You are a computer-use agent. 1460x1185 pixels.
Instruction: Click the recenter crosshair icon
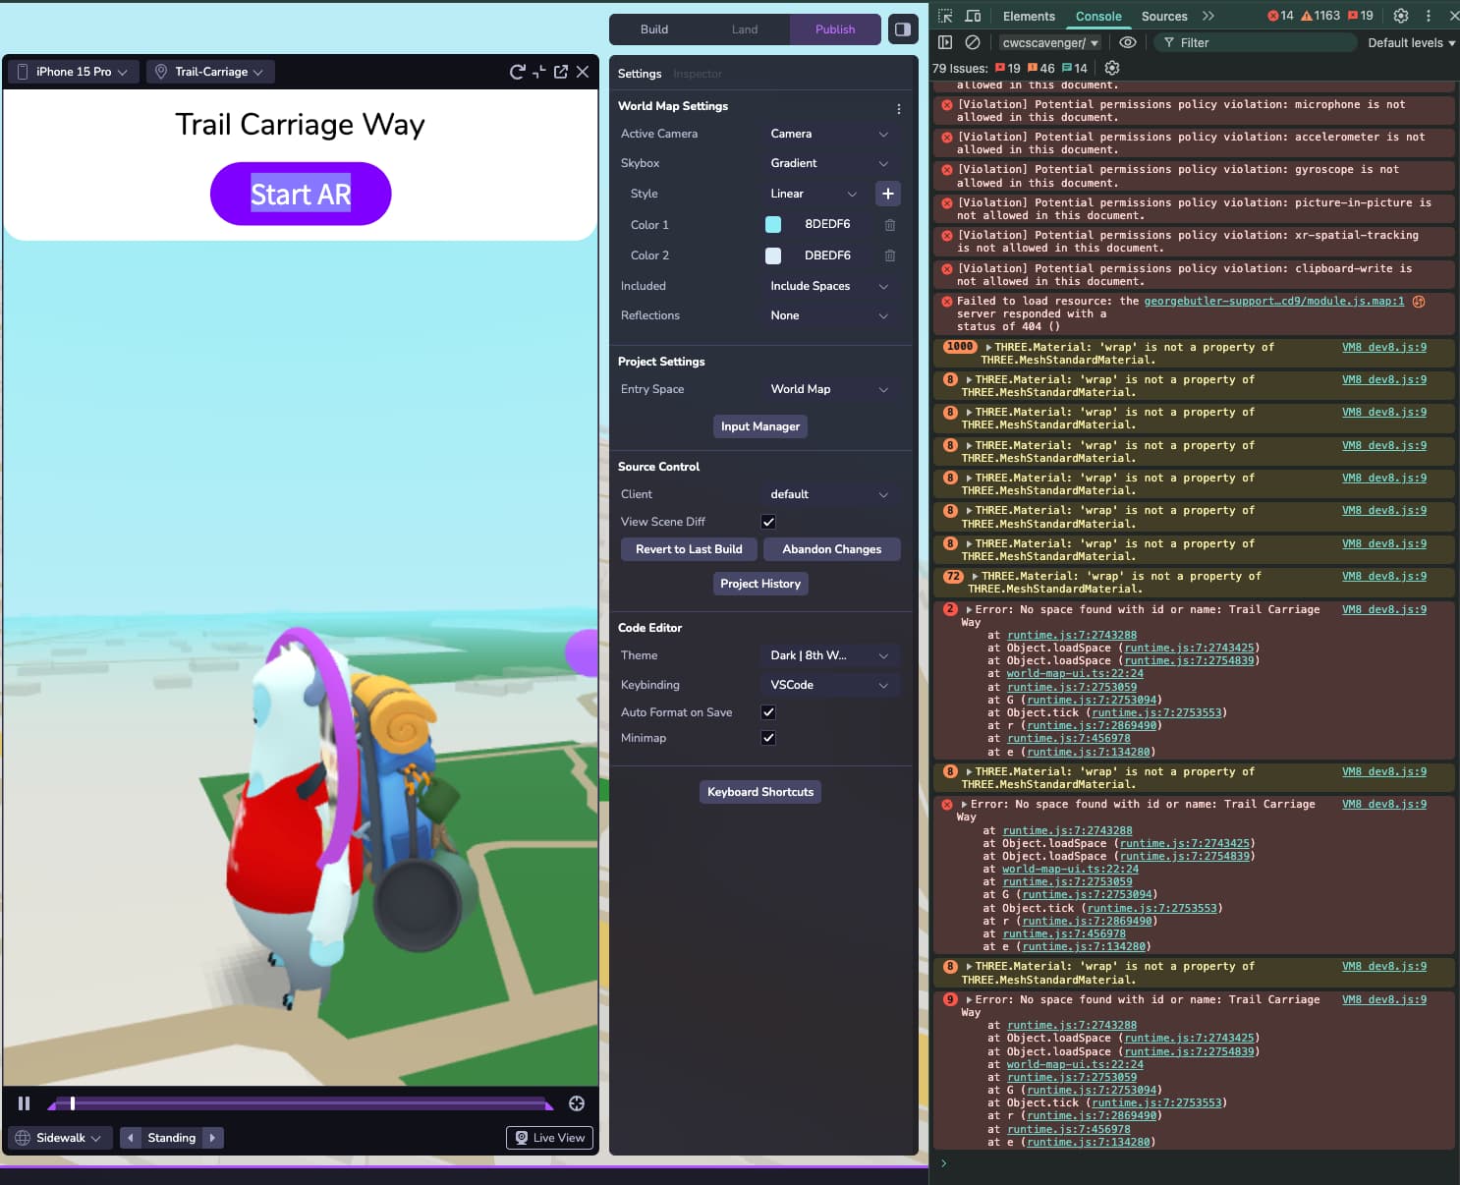click(577, 1103)
